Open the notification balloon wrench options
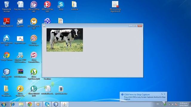The width and height of the screenshot is (191, 107). point(162,94)
